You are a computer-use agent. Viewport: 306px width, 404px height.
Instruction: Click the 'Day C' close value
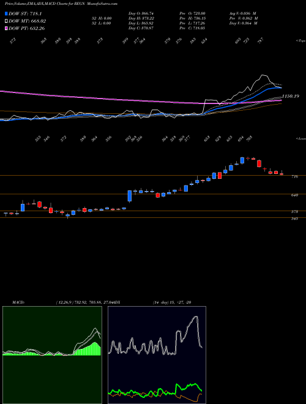pyautogui.click(x=141, y=28)
